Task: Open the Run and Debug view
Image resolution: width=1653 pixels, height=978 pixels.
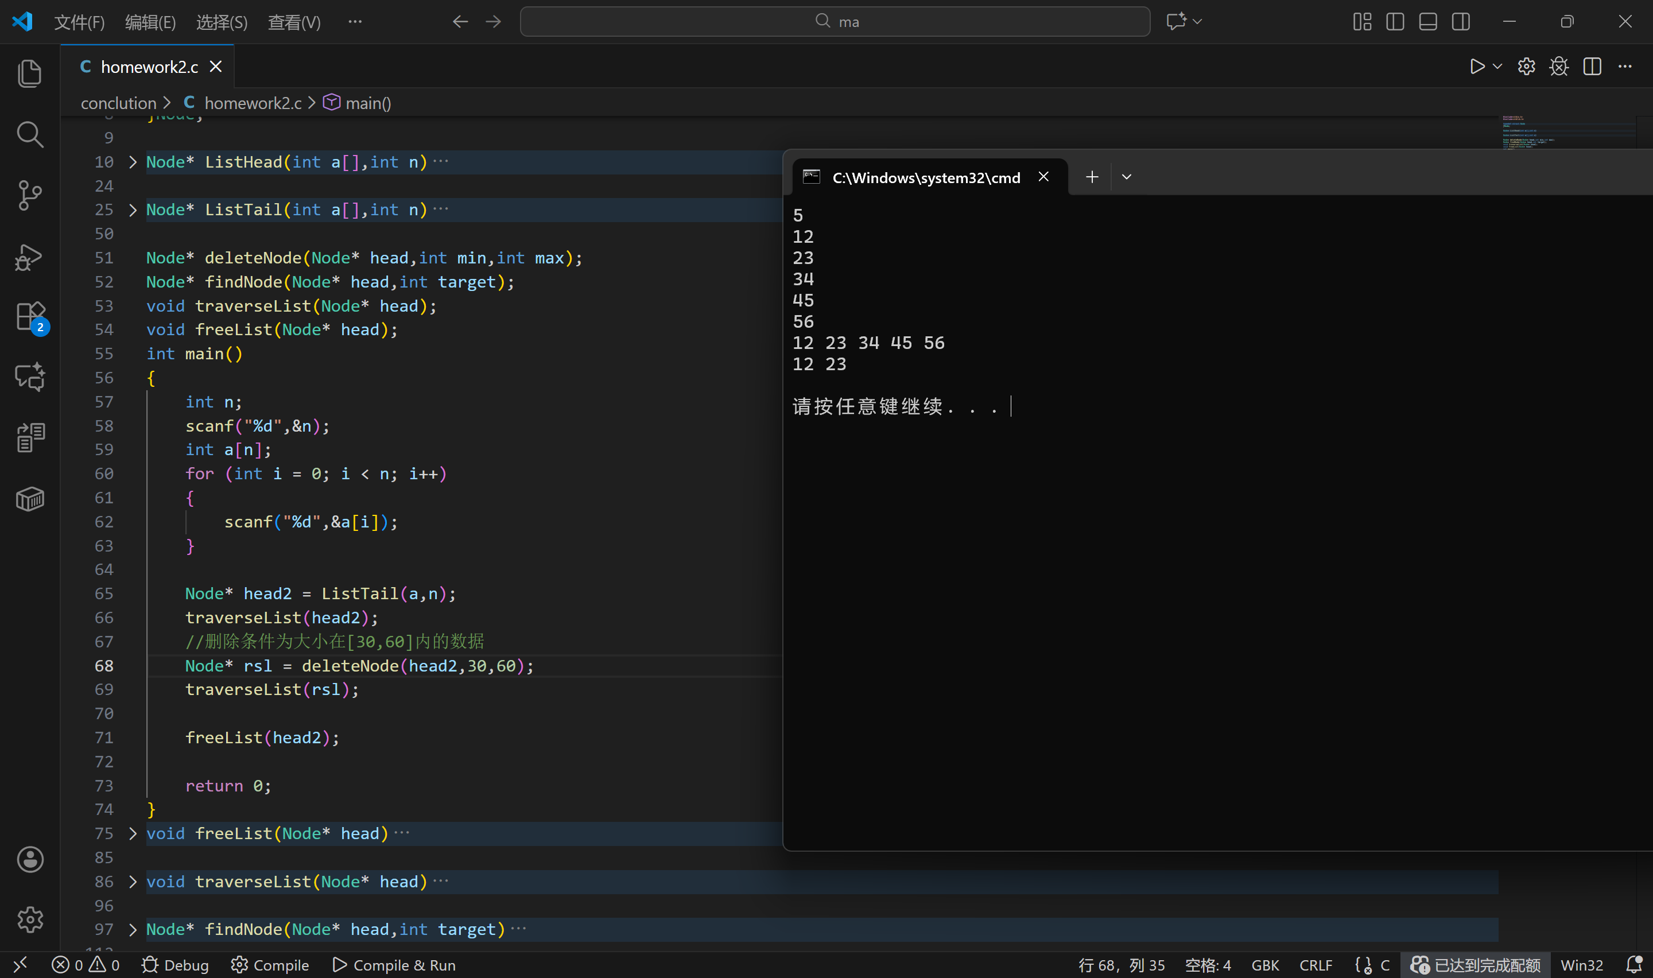Action: tap(30, 257)
